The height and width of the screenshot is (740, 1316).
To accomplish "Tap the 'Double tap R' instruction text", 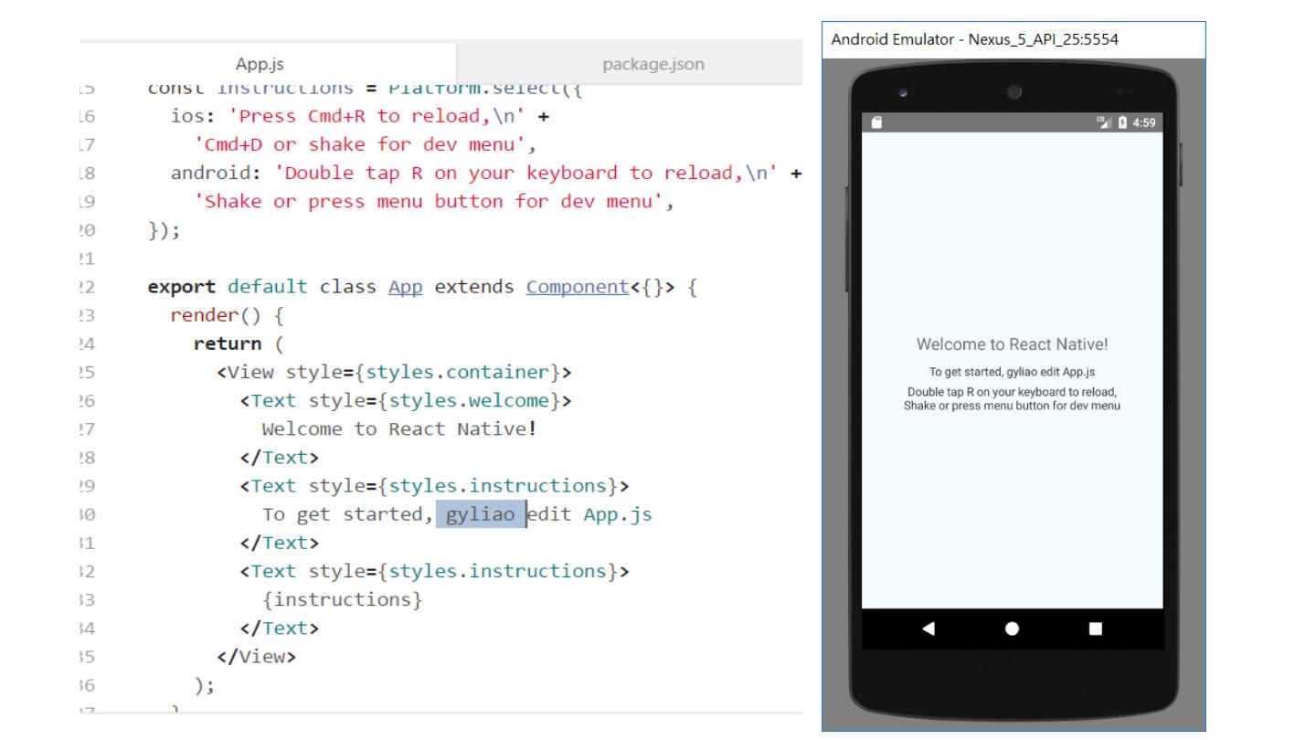I will pos(1012,398).
